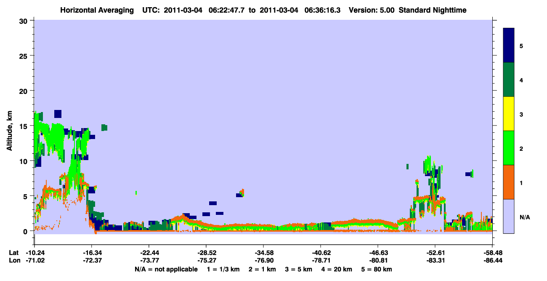Viewport: 547px width, 281px height.
Task: Click the dark blue level 5 swatch
Action: click(x=509, y=45)
